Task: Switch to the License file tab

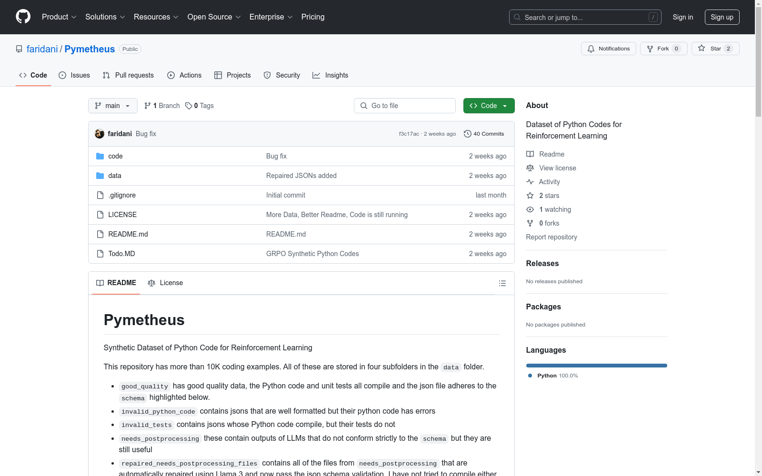Action: [x=165, y=283]
